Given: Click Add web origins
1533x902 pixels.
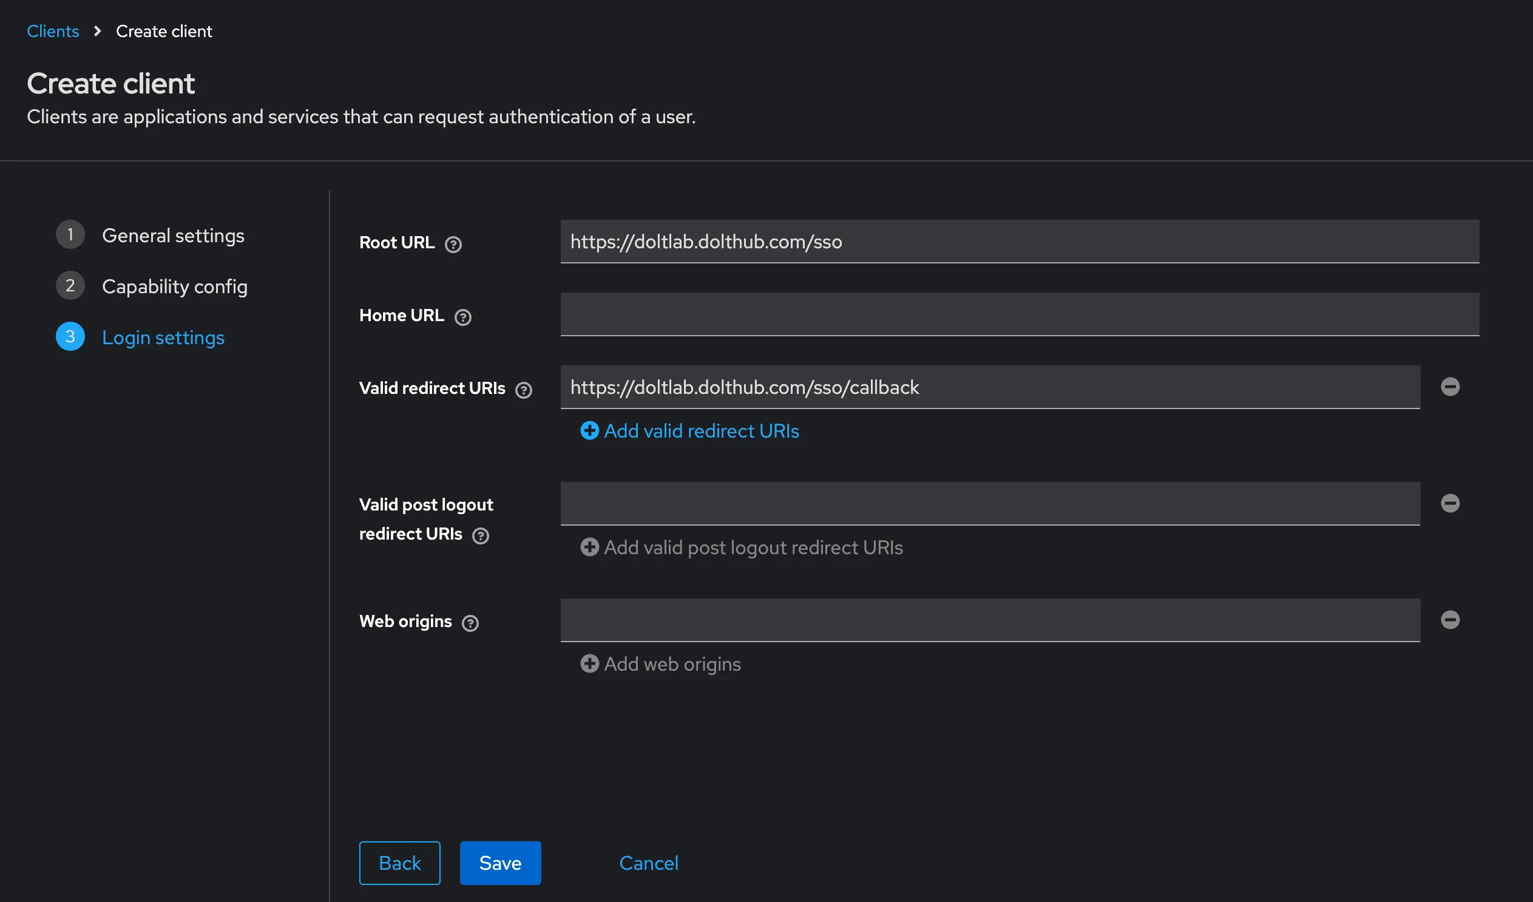Looking at the screenshot, I should [661, 664].
